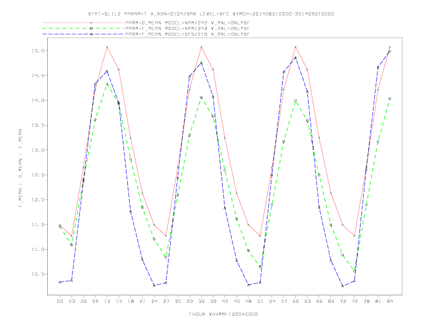Select the F_MEAN GFS/216 legend label
The image size is (425, 328).
click(x=188, y=34)
